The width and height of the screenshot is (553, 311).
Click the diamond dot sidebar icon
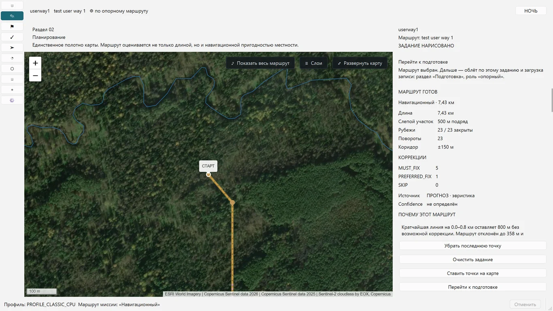pos(12,89)
